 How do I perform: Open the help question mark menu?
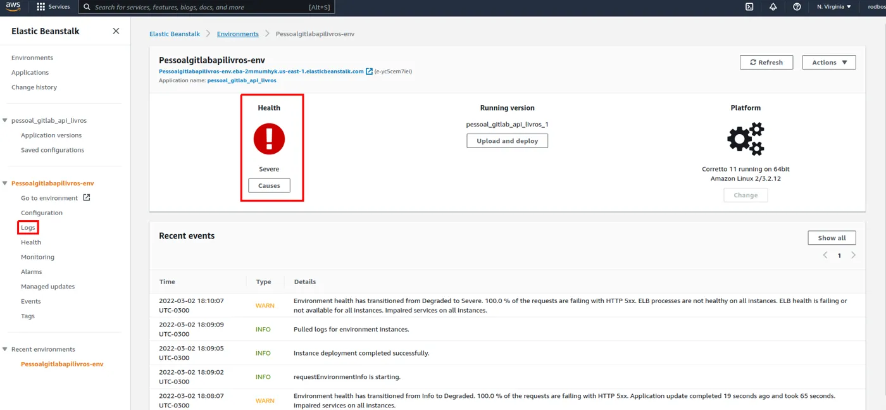(x=797, y=7)
